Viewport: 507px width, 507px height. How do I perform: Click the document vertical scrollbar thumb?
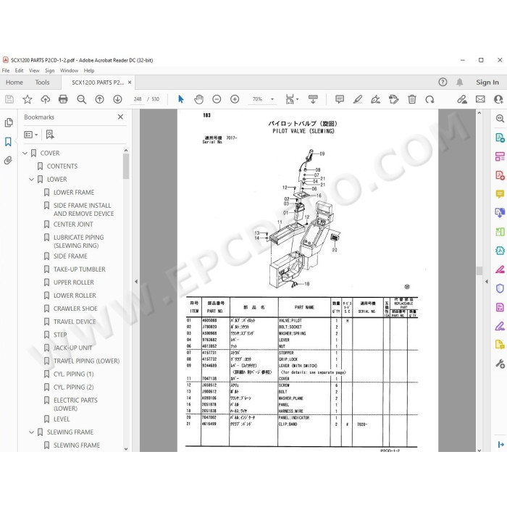pyautogui.click(x=479, y=271)
